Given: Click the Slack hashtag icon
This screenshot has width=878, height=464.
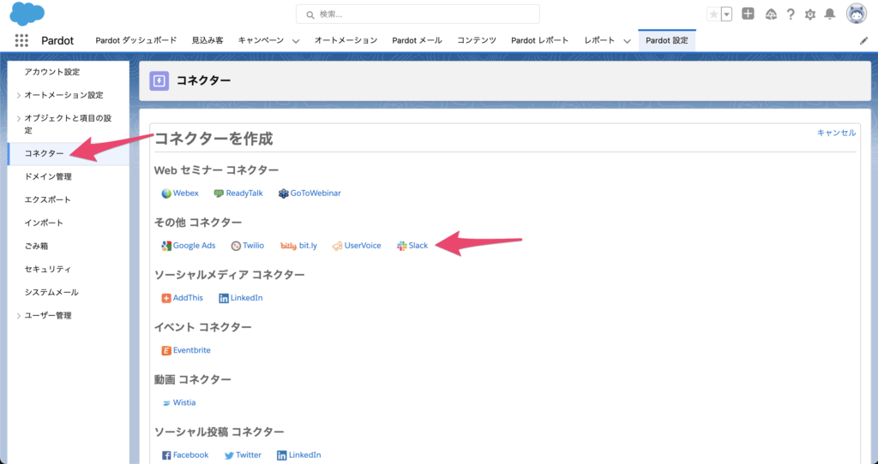Looking at the screenshot, I should point(402,246).
